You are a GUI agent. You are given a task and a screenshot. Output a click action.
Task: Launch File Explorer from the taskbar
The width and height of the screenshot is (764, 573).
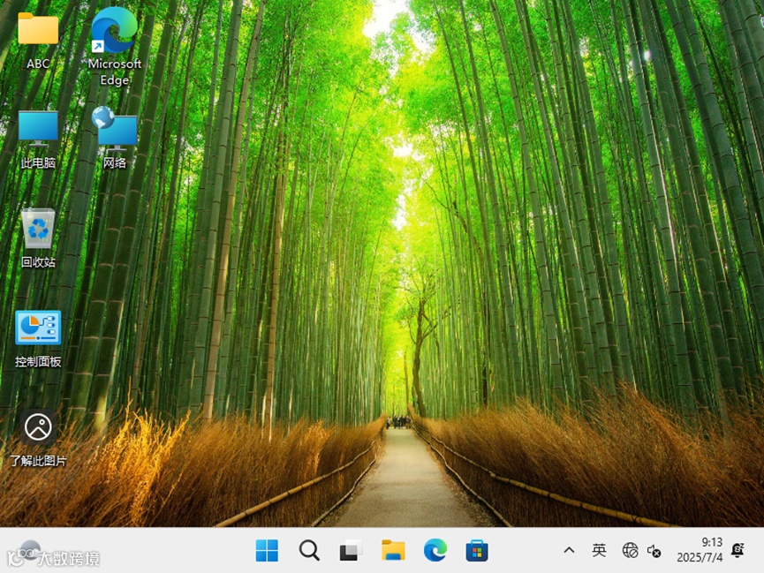point(393,551)
